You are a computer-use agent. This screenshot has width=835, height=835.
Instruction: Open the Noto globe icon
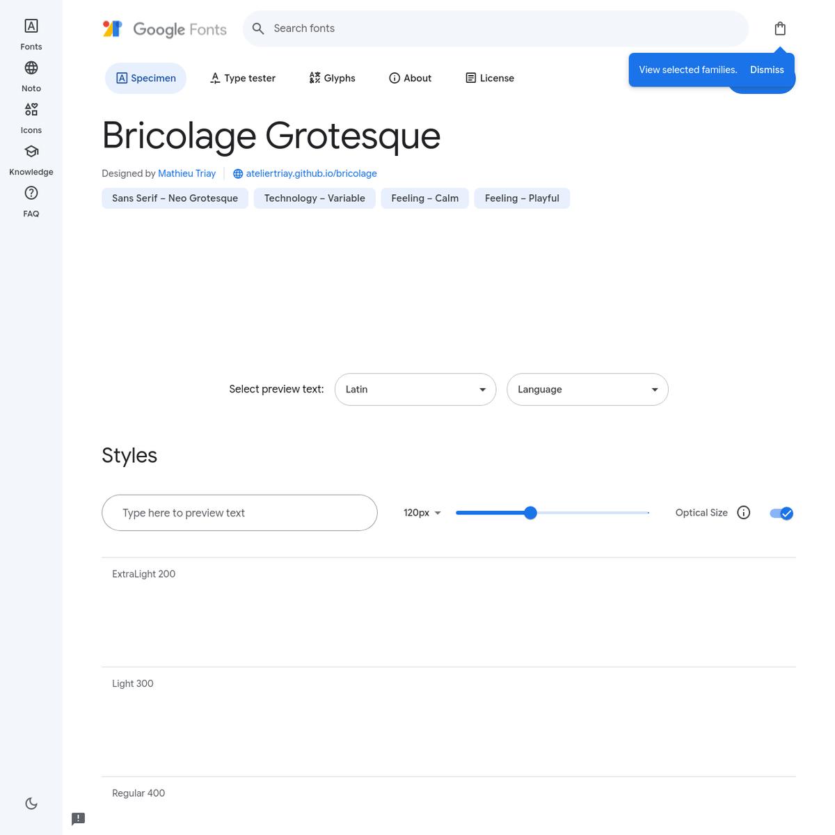pos(31,68)
